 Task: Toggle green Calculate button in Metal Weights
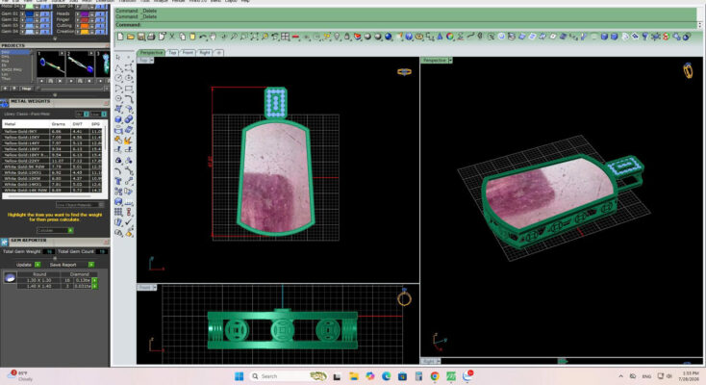(x=70, y=230)
